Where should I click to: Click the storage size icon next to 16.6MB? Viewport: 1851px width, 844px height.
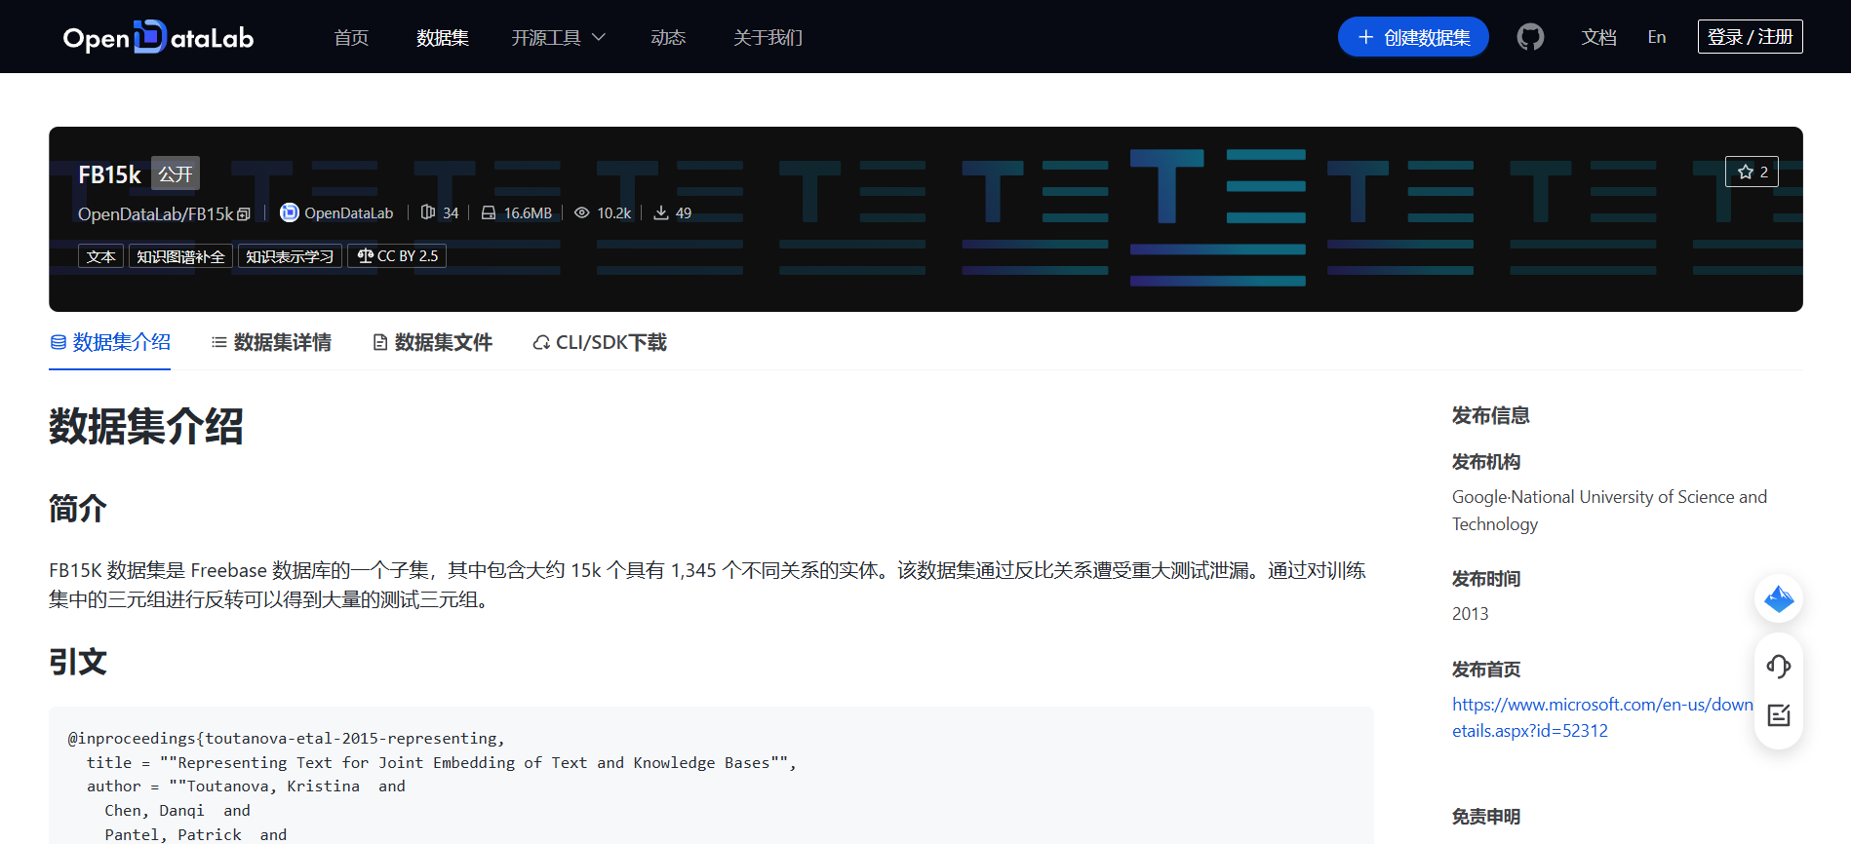pyautogui.click(x=489, y=212)
